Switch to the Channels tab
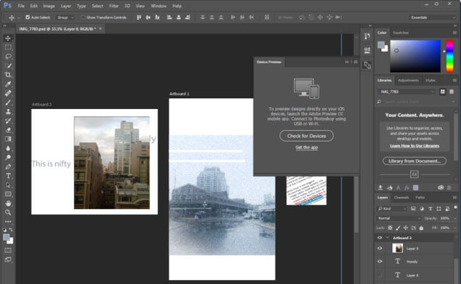The width and height of the screenshot is (461, 284). pos(401,197)
